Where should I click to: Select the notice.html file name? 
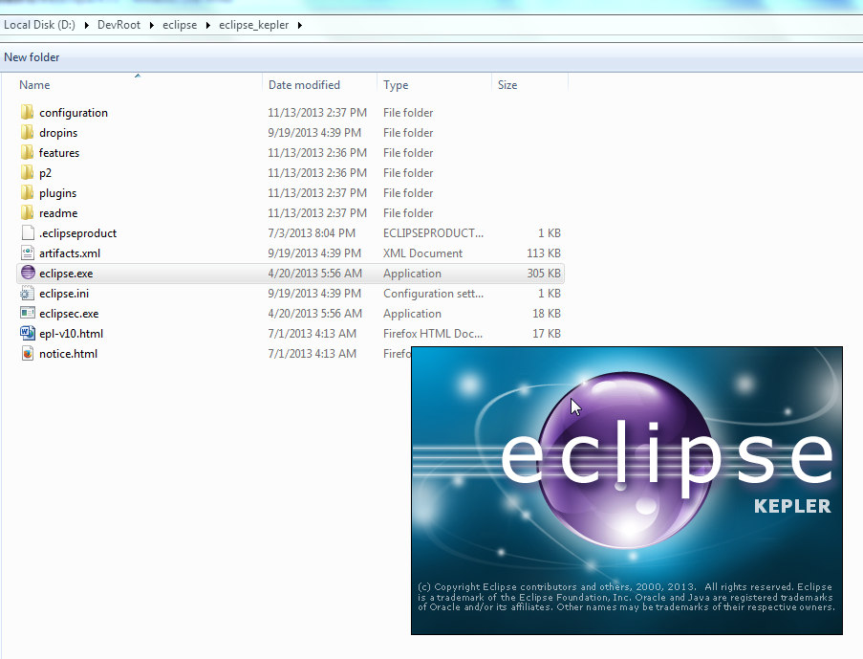(x=68, y=354)
